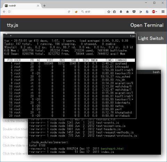Open the bookmarks list icon
The width and height of the screenshot is (167, 162).
point(114,12)
